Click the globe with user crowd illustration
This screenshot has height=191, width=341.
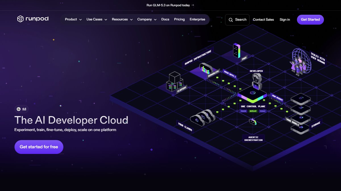[300, 62]
